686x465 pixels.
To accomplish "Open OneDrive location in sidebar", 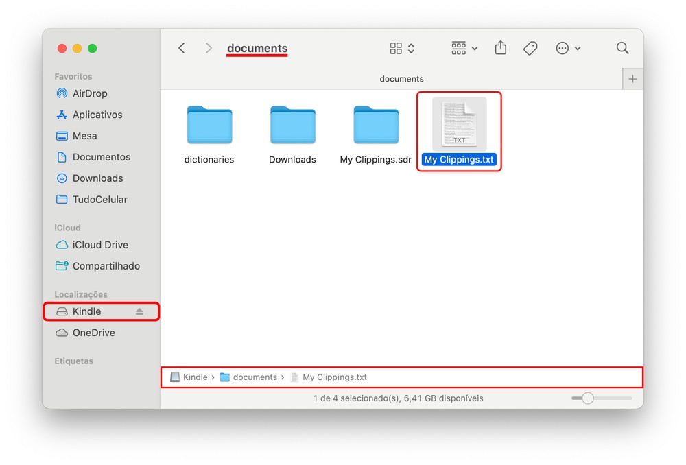I will 93,333.
